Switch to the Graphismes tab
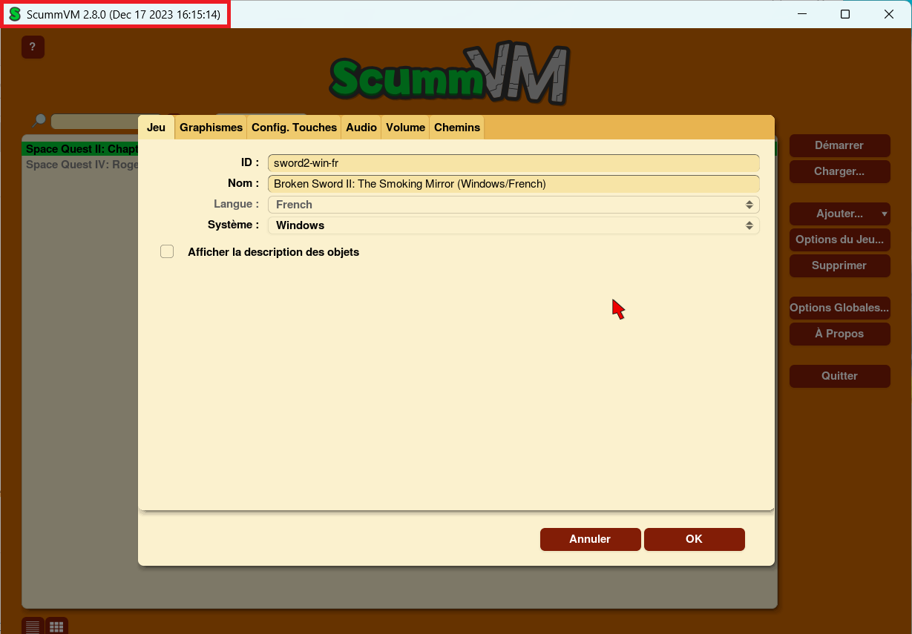 (x=211, y=128)
